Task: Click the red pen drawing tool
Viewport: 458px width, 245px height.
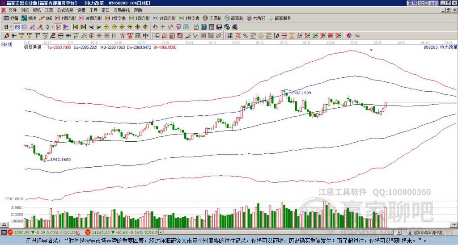Action: point(6,36)
